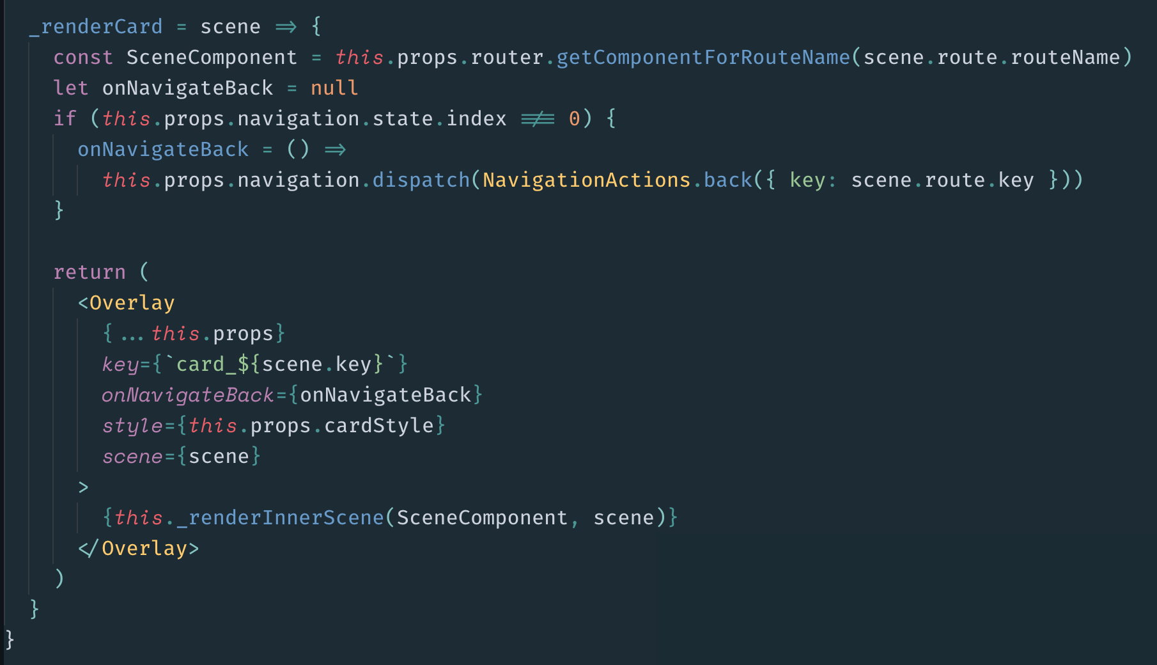The width and height of the screenshot is (1157, 665).
Task: Place cursor on SceneComponent declaration
Action: coord(212,58)
